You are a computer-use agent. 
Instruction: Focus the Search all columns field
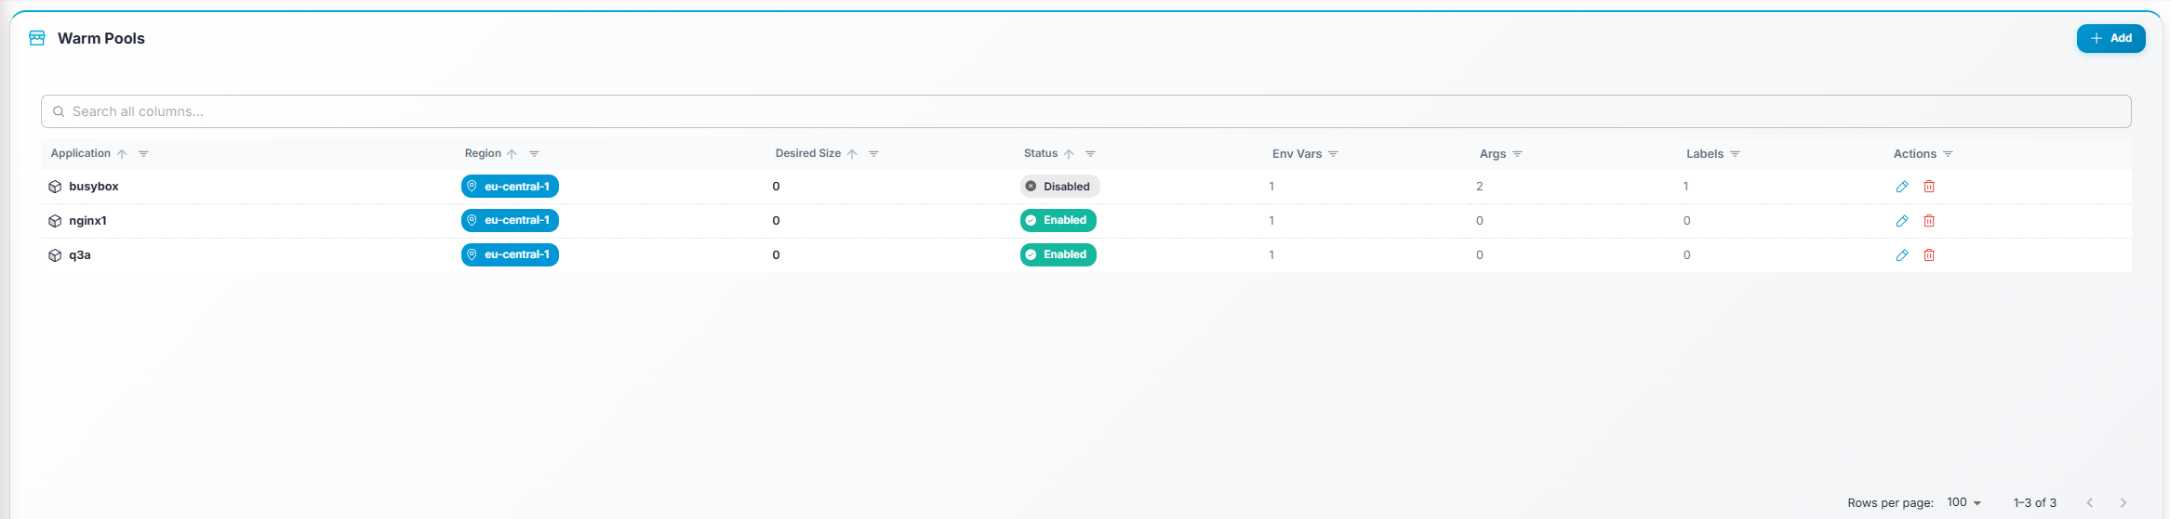point(1085,111)
